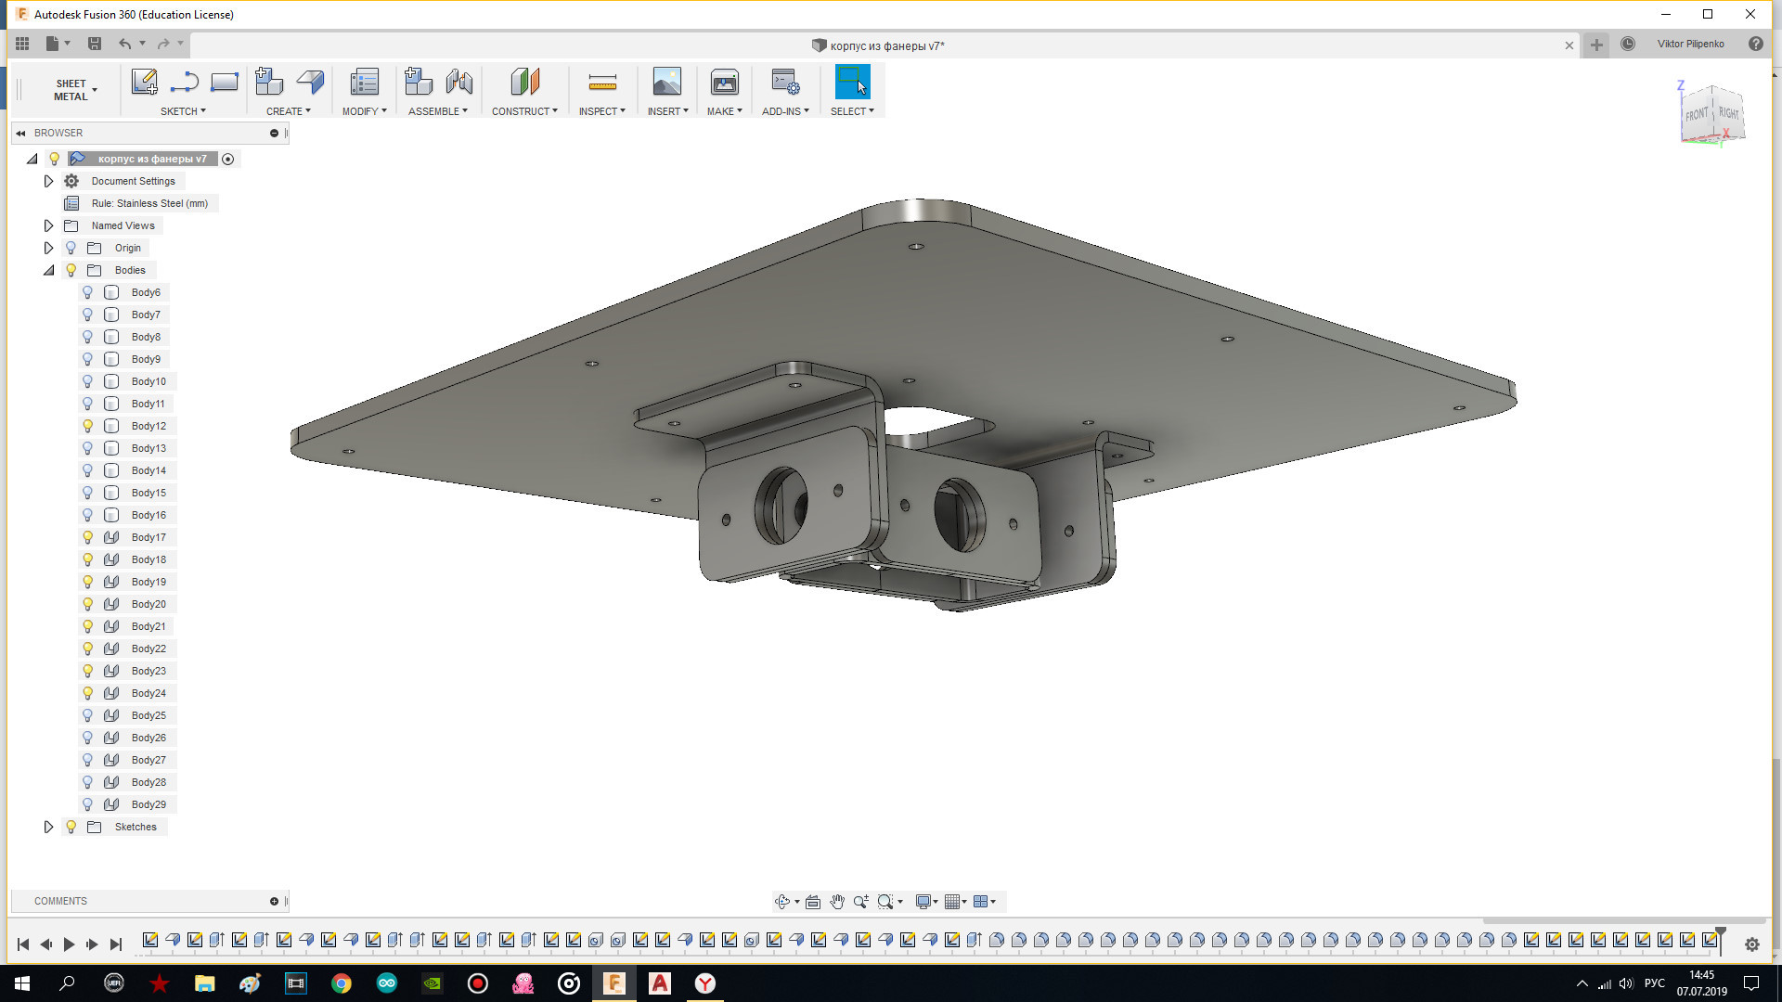Toggle visibility bulb of Body12
1782x1002 pixels.
tap(88, 426)
